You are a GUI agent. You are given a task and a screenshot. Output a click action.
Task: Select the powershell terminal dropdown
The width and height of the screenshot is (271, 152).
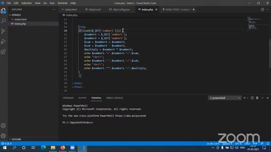tap(225, 98)
